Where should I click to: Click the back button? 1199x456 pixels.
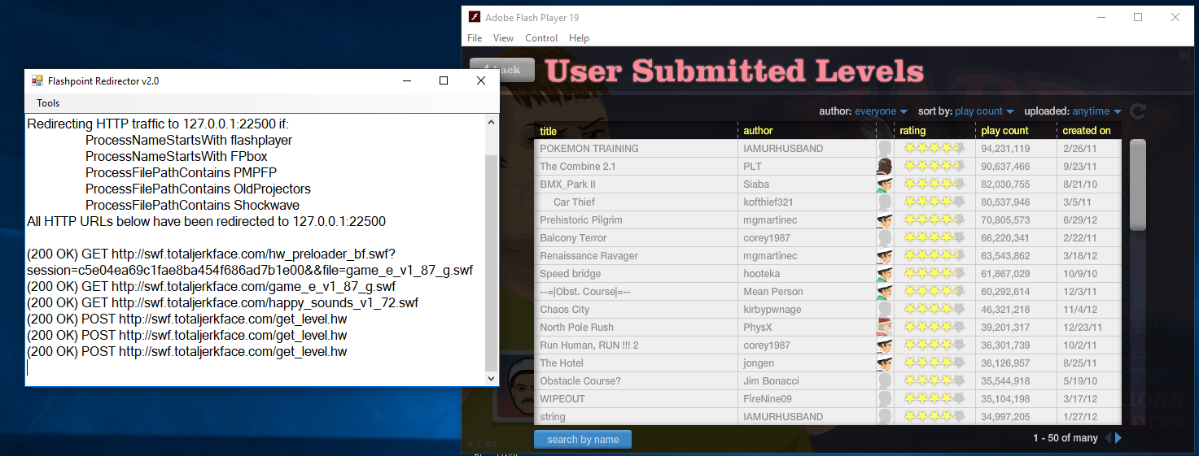tap(502, 70)
